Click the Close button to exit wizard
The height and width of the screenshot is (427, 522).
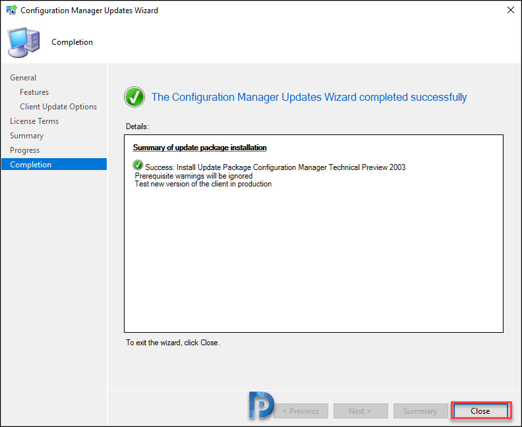point(480,411)
